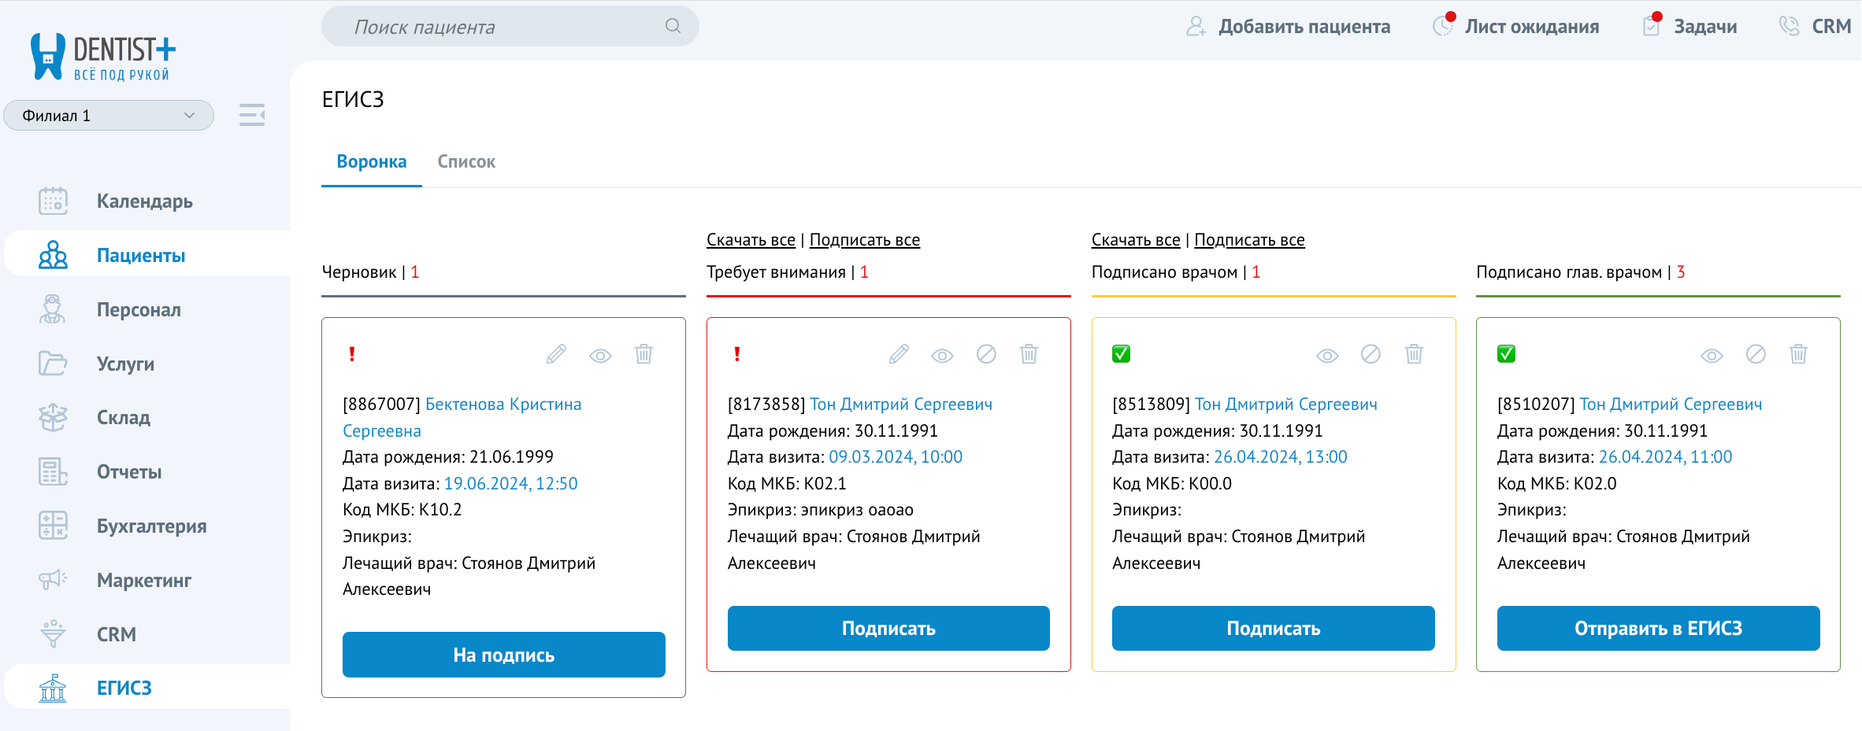Screen dimensions: 1862x731
Task: Open CRM in the top bar
Action: point(1816,27)
